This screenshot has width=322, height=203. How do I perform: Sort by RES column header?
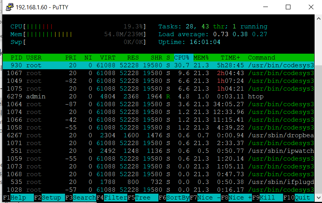(x=133, y=58)
